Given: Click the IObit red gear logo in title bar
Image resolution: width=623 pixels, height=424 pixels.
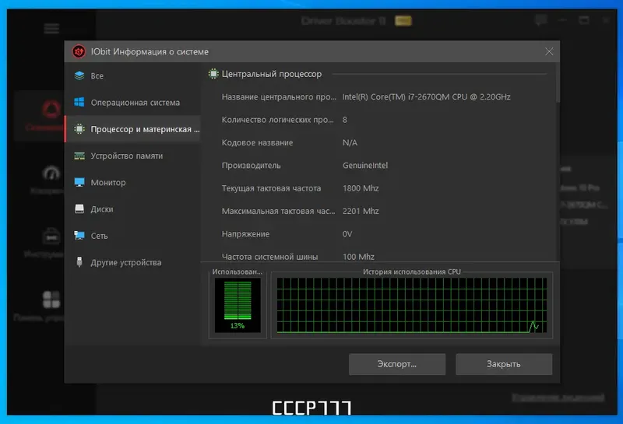Looking at the screenshot, I should 79,51.
